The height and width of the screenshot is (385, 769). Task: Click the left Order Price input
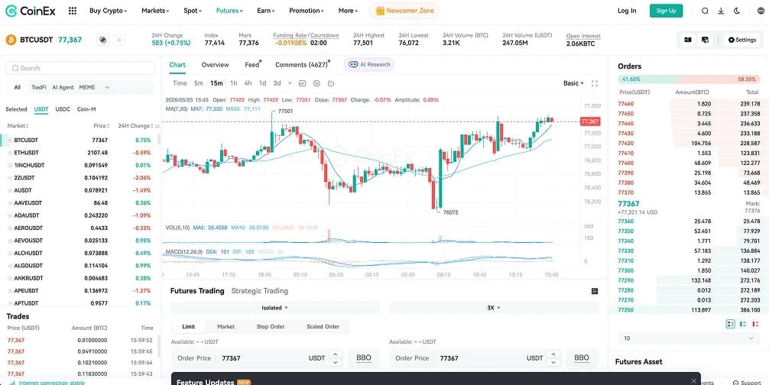click(x=258, y=358)
